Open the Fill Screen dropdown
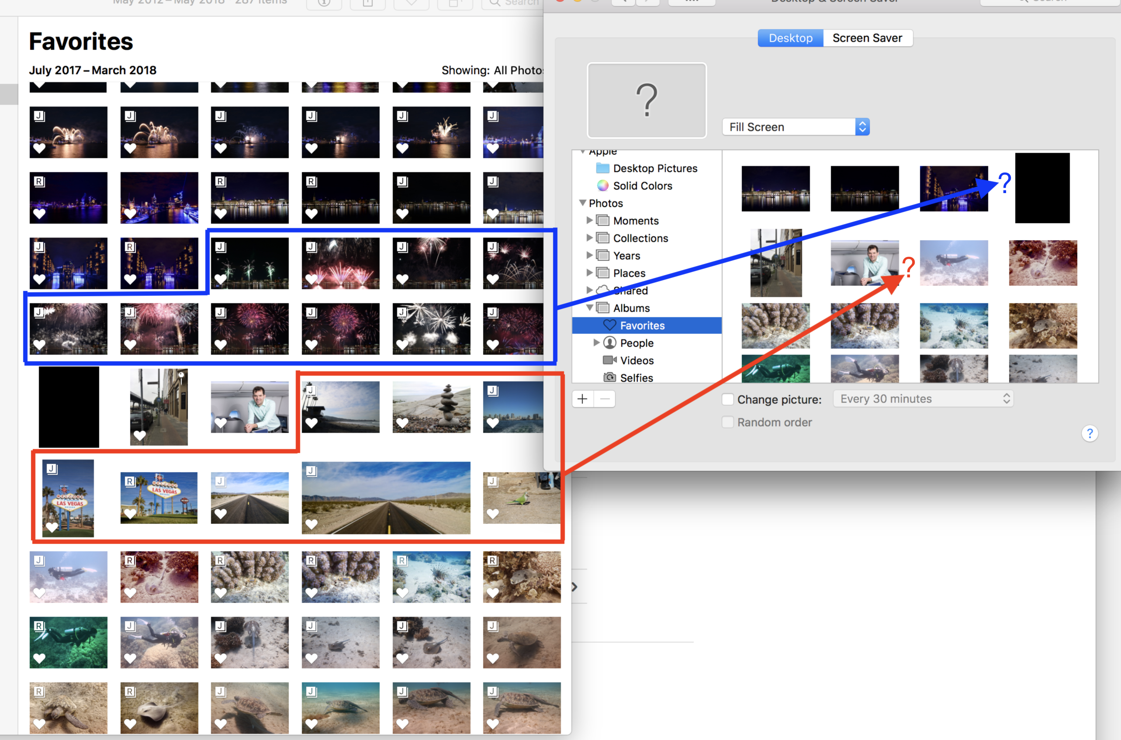This screenshot has height=740, width=1121. coord(796,127)
